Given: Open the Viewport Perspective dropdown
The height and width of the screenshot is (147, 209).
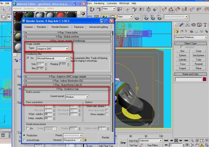Looking at the screenshot, I should [x=73, y=140].
